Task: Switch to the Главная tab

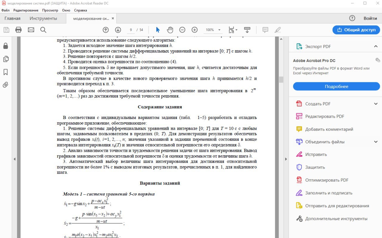Action: [x=13, y=18]
